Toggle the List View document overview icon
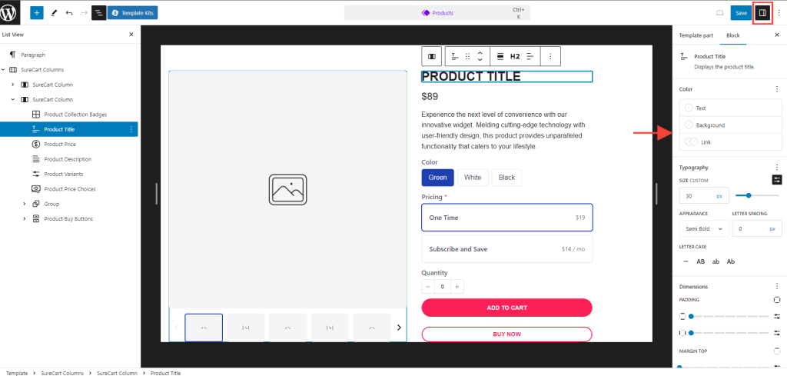 click(x=99, y=13)
